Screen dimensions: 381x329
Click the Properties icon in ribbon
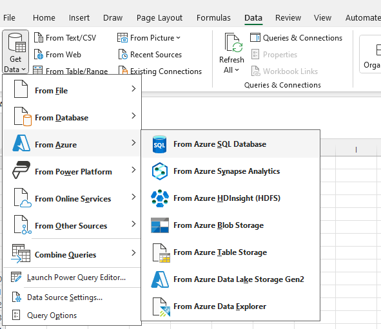click(x=255, y=54)
